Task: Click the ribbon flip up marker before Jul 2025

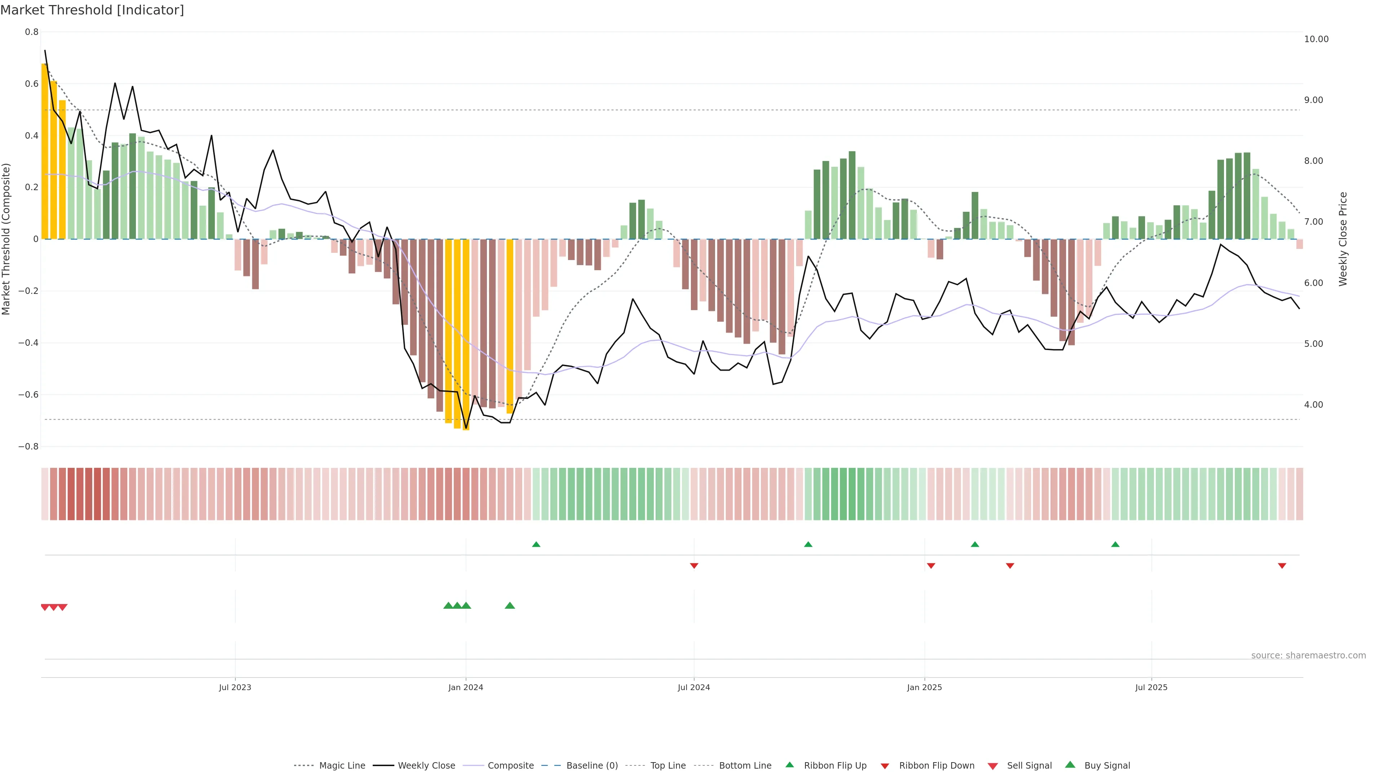Action: pyautogui.click(x=1115, y=545)
